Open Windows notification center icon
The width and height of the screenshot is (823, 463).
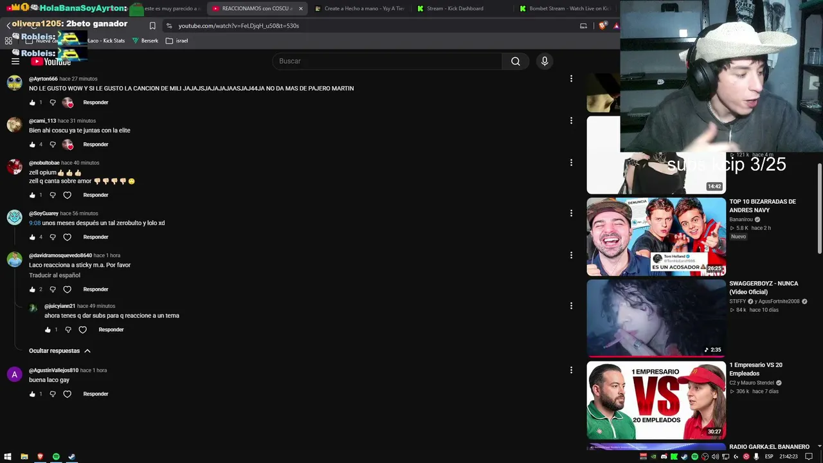[x=809, y=457]
